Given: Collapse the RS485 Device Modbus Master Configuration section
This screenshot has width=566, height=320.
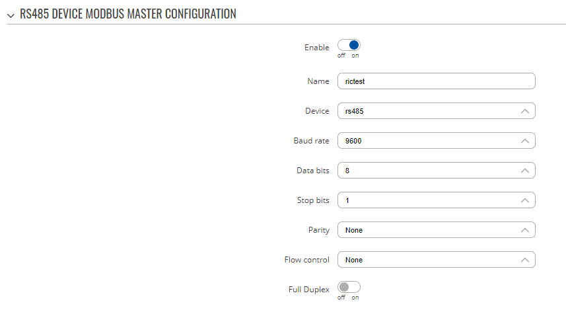Looking at the screenshot, I should (11, 15).
